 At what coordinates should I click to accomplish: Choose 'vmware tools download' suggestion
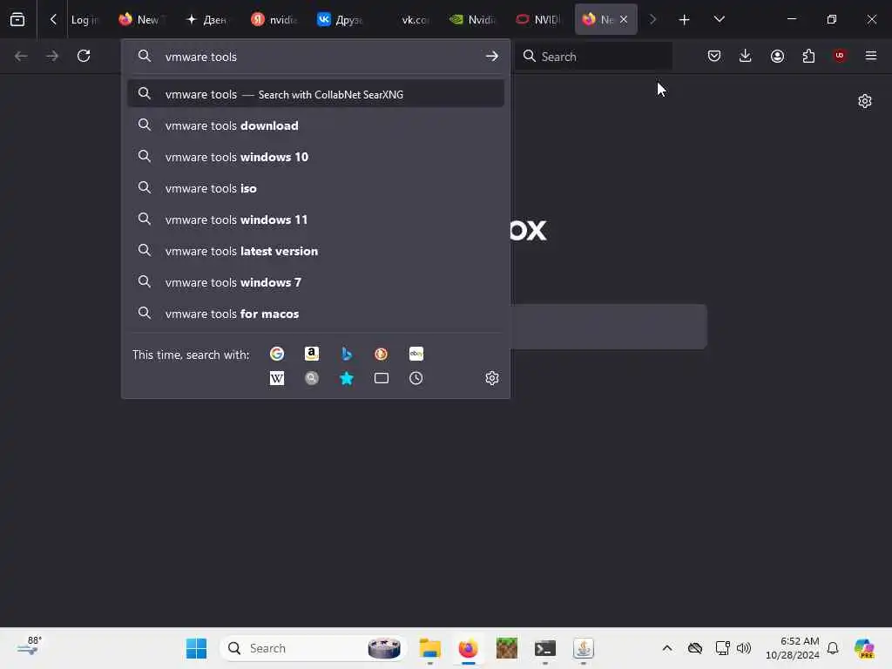315,125
